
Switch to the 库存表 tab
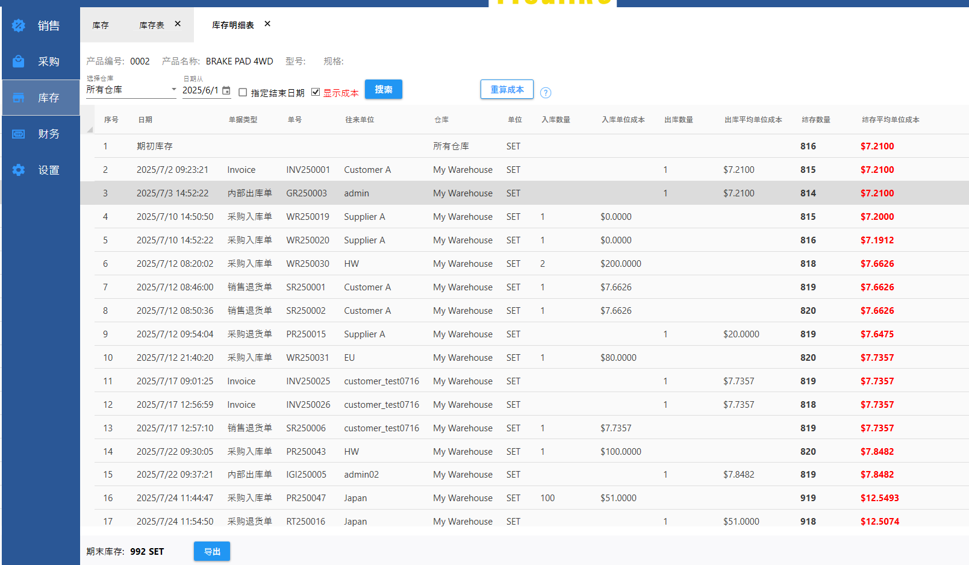pyautogui.click(x=151, y=25)
